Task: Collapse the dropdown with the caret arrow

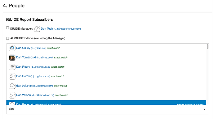Action: (x=204, y=110)
